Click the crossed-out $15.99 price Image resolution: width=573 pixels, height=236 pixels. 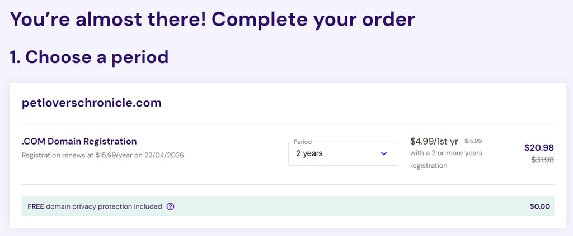473,141
